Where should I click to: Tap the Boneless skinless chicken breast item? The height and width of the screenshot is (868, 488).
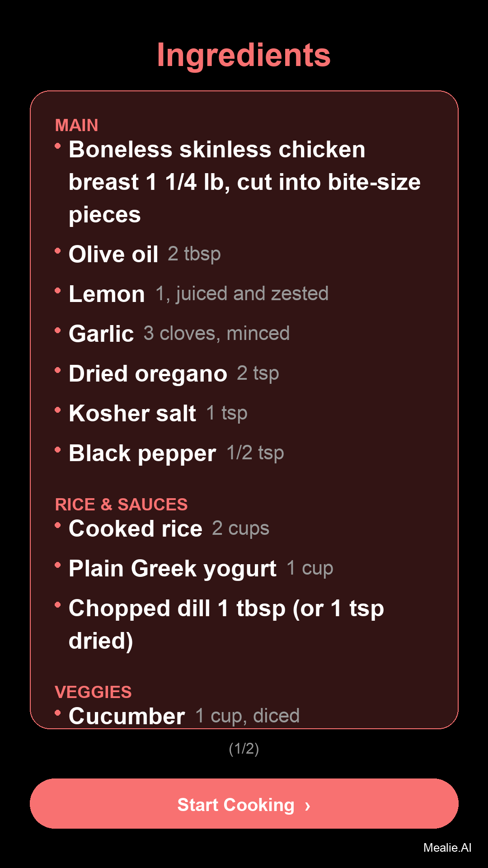point(244,182)
